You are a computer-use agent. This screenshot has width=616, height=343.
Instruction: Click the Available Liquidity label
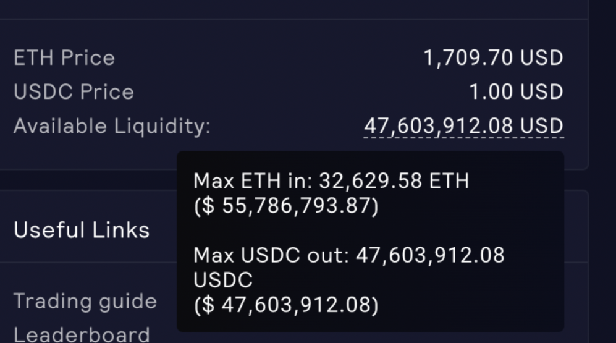coord(112,126)
